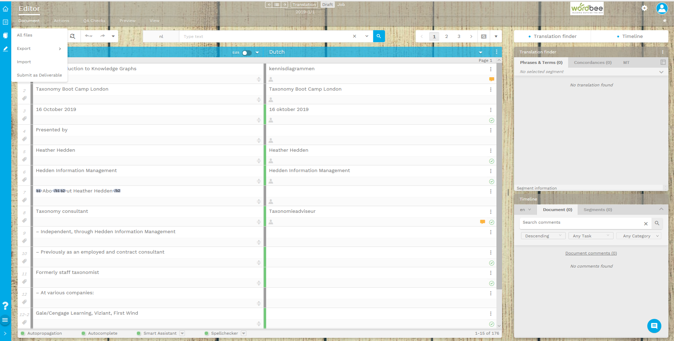674x341 pixels.
Task: Click the help question mark icon
Action: [x=5, y=306]
